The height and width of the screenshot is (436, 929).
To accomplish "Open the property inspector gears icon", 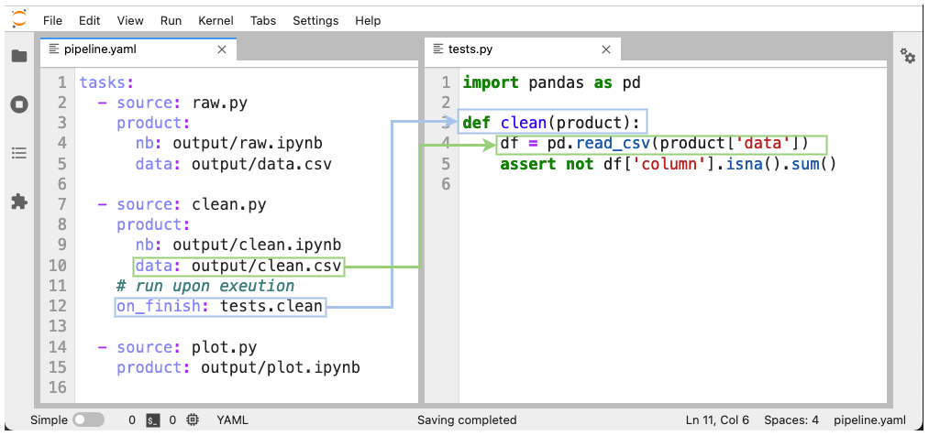I will [908, 56].
